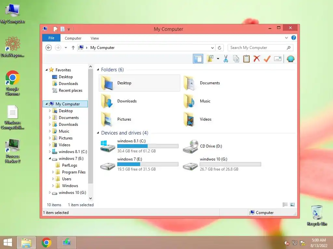Select Desktop under Favorites
333x249 pixels.
point(66,77)
